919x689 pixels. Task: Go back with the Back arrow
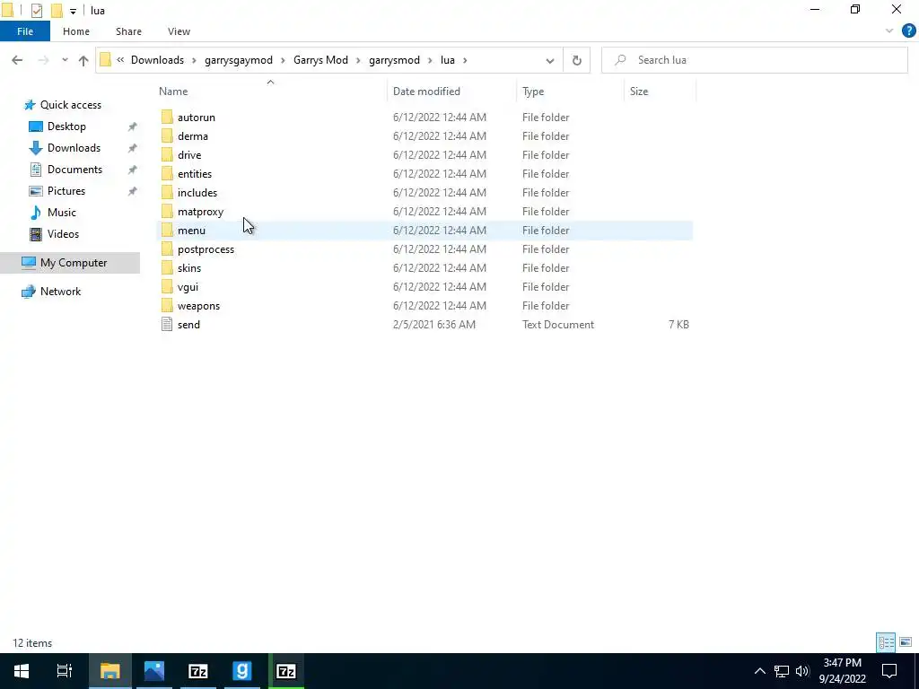17,60
